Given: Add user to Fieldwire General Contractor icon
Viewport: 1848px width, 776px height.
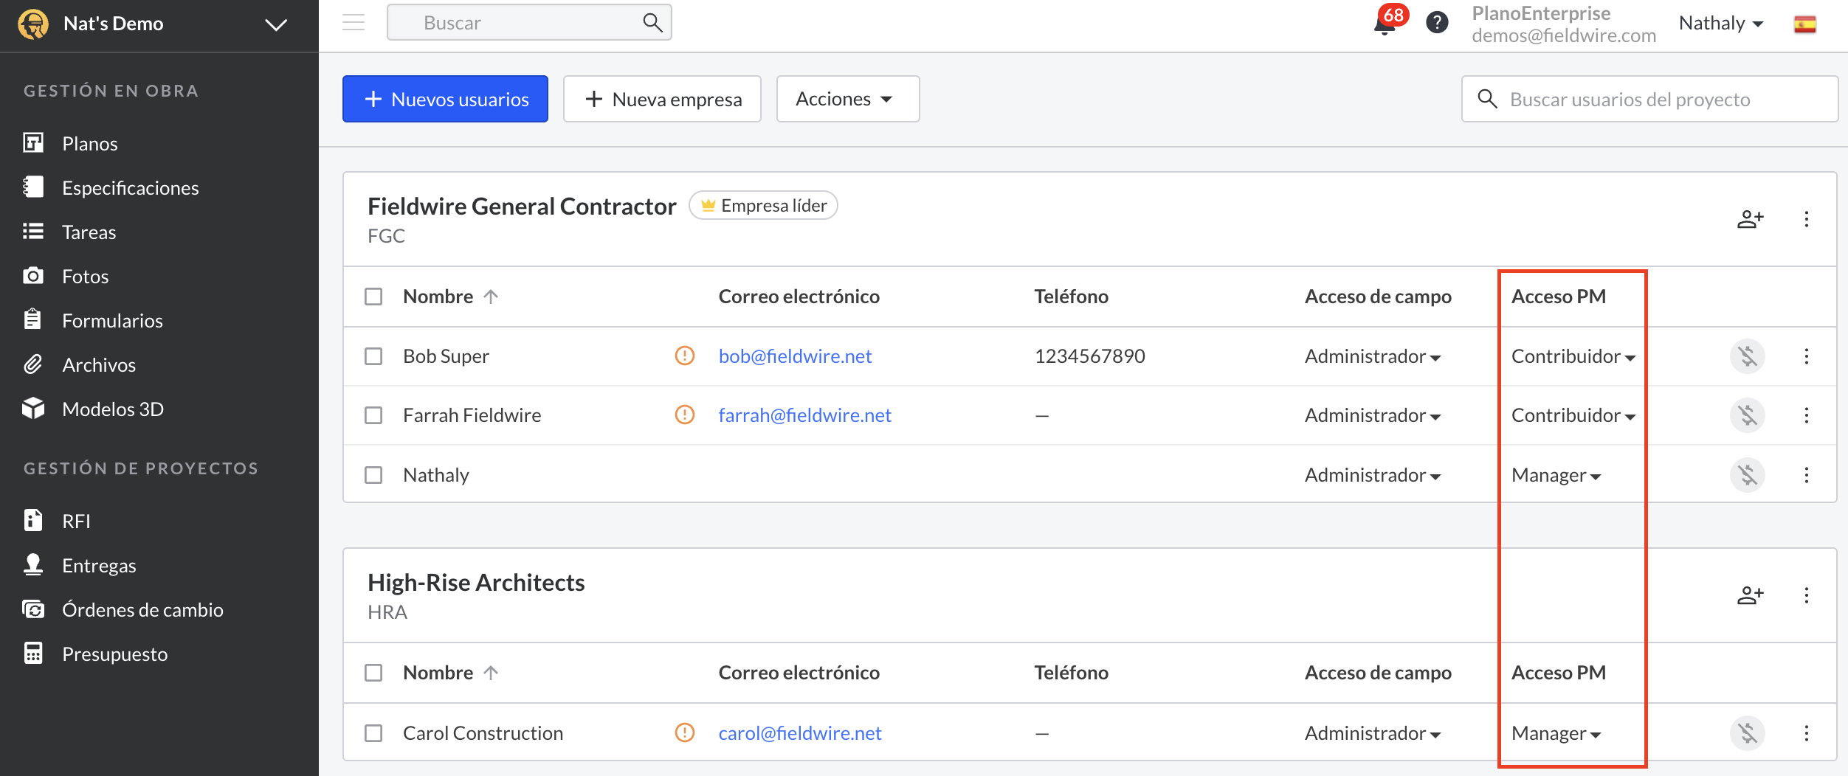Looking at the screenshot, I should [x=1750, y=219].
